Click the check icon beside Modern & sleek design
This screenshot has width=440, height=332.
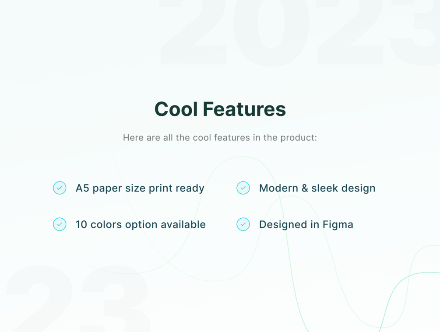coord(243,188)
